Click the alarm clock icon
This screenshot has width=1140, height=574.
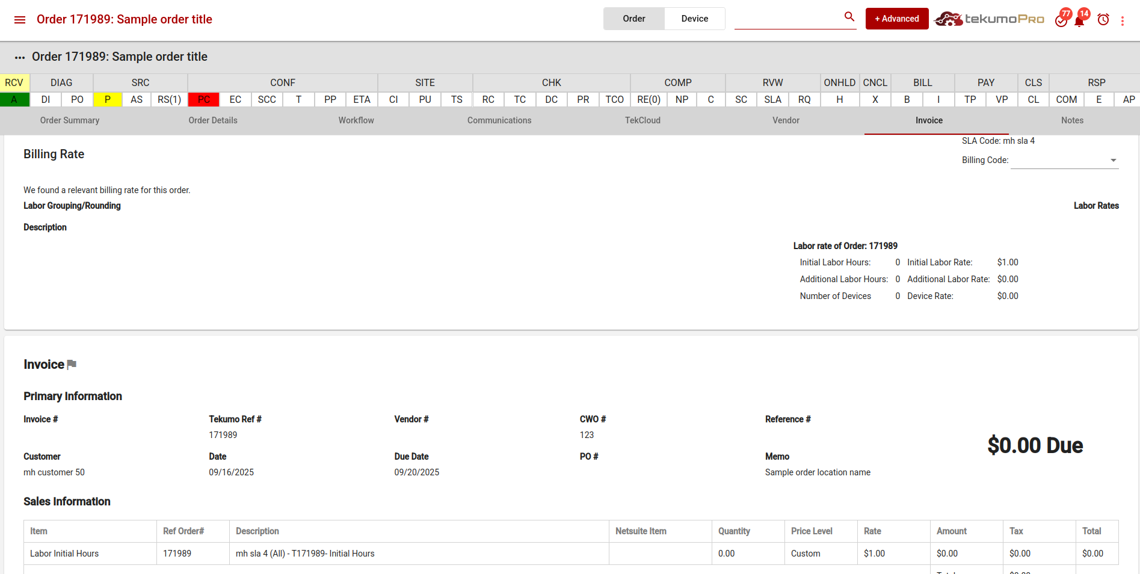[x=1103, y=20]
